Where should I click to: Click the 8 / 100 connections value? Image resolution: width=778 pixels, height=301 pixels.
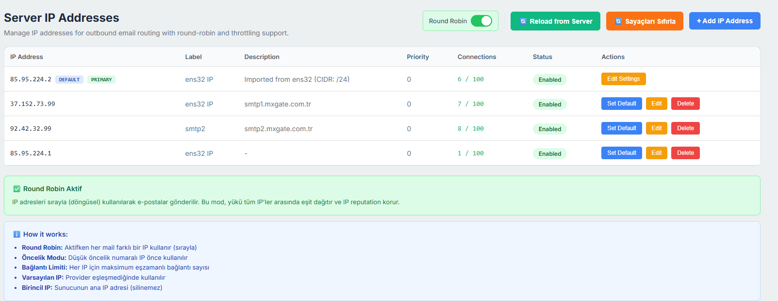(470, 129)
